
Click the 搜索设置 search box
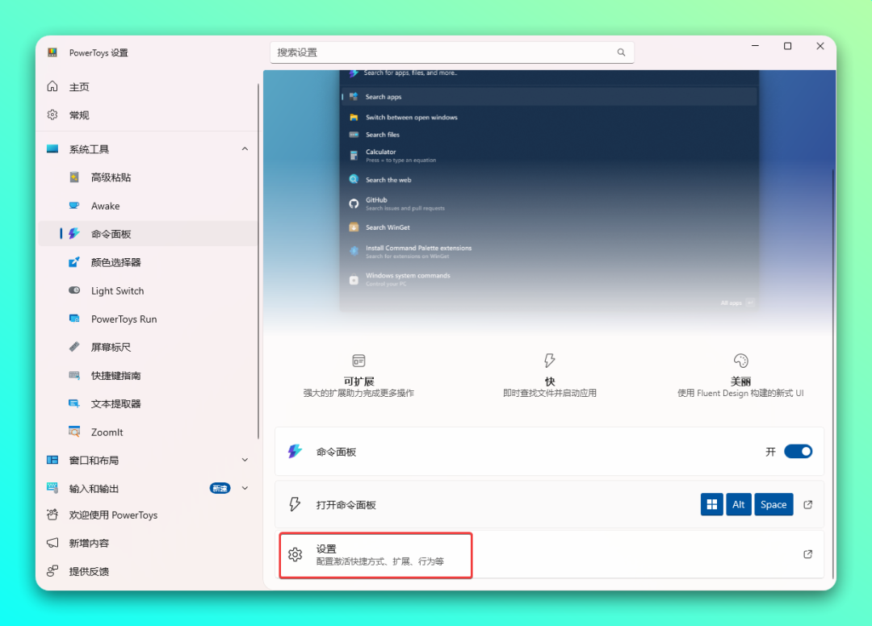[x=444, y=52]
